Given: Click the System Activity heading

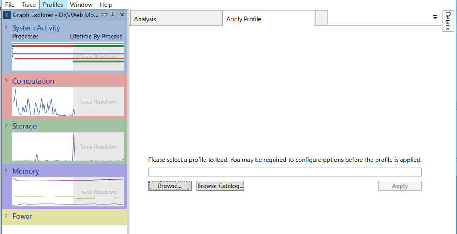Looking at the screenshot, I should (36, 27).
